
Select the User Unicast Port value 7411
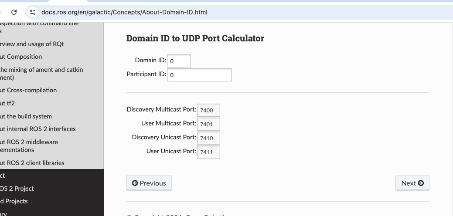click(x=208, y=152)
